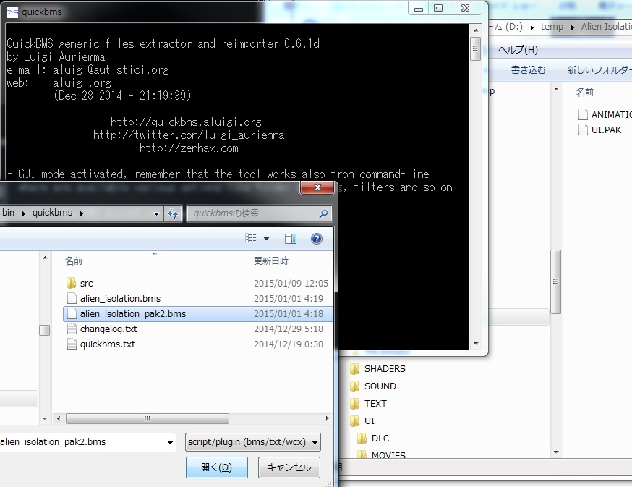Click the UI.PAK file icon
This screenshot has width=632, height=487.
583,130
